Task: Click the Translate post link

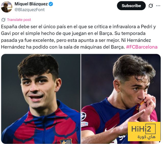Action: coord(19,20)
